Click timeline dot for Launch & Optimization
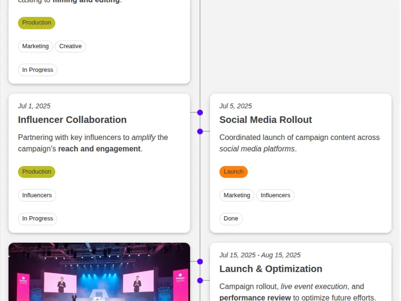 (x=200, y=280)
